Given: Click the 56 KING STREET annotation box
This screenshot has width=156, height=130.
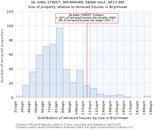Looking at the screenshot, I should point(87,18).
